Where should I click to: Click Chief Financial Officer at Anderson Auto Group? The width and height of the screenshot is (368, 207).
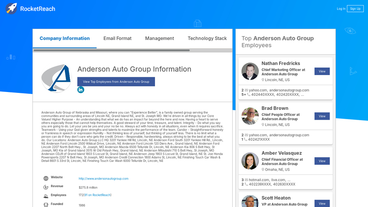(282, 161)
